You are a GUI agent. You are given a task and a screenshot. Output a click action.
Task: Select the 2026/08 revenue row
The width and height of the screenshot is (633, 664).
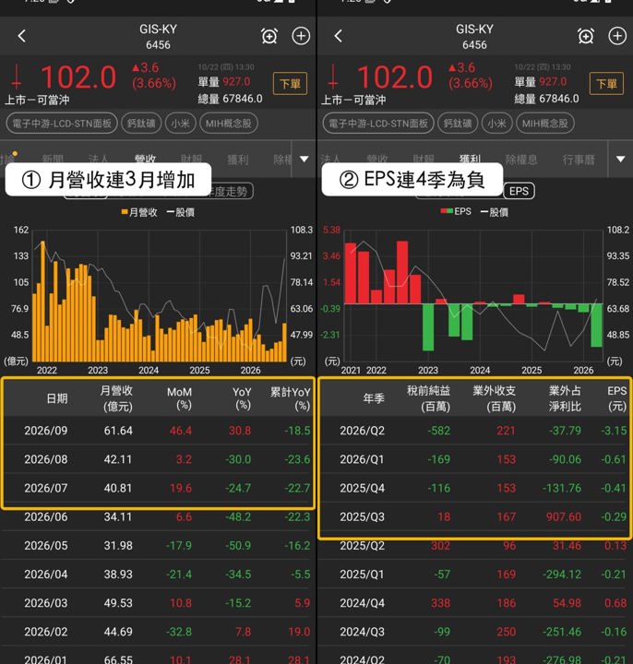[158, 459]
